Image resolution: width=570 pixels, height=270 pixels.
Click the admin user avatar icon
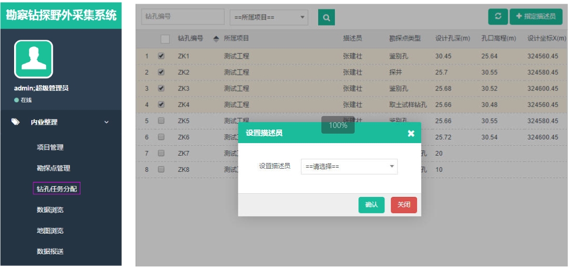(x=33, y=59)
